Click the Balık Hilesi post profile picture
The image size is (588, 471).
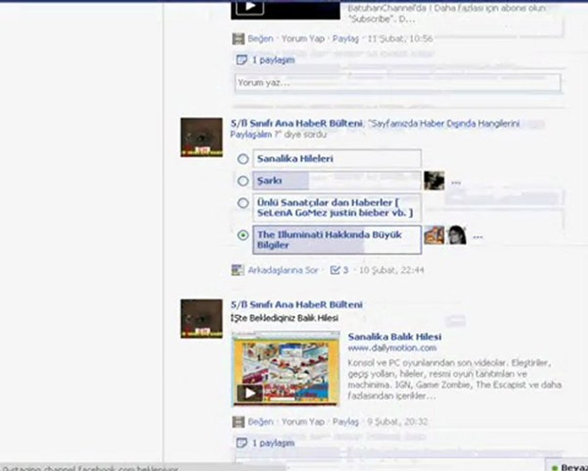(201, 319)
